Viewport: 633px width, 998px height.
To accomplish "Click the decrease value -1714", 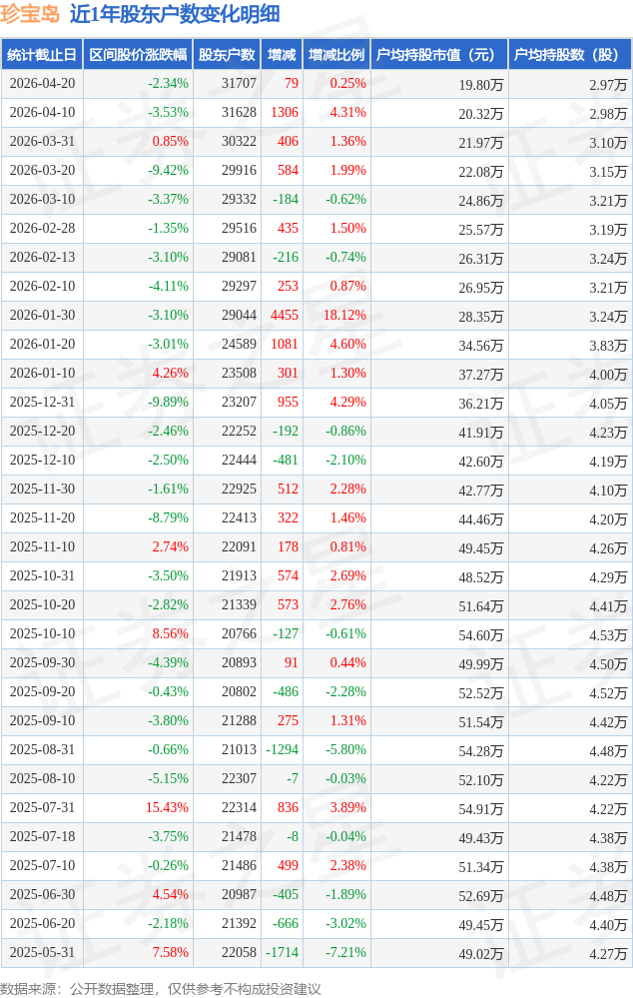I will click(x=283, y=952).
